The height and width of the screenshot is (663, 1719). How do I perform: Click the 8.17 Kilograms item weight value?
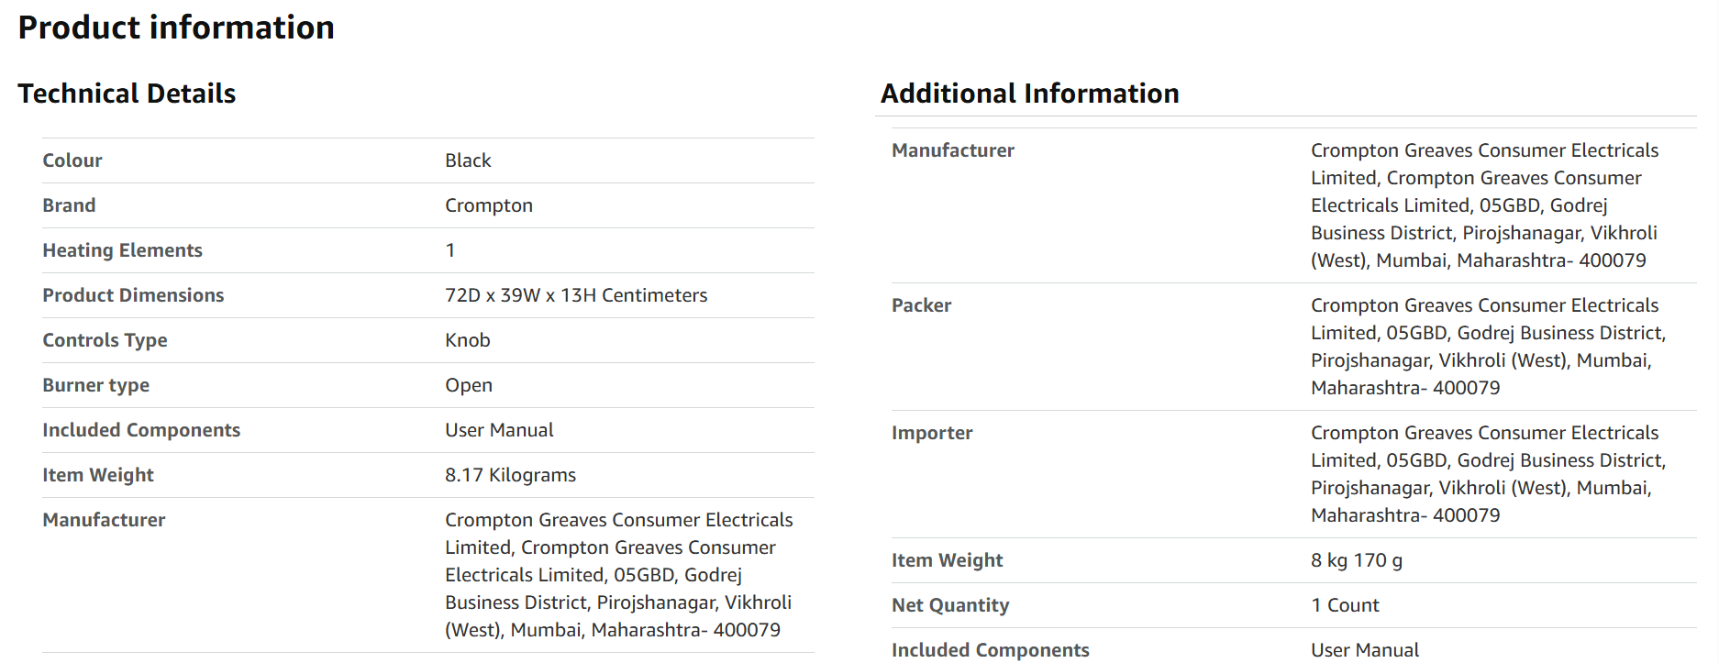coord(511,475)
